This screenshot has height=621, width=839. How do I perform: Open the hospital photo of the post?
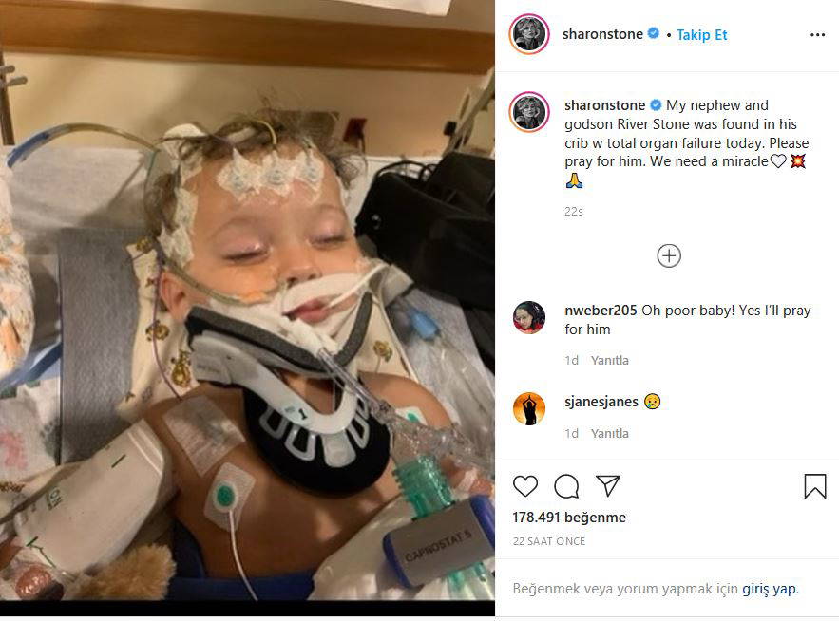coord(247,300)
